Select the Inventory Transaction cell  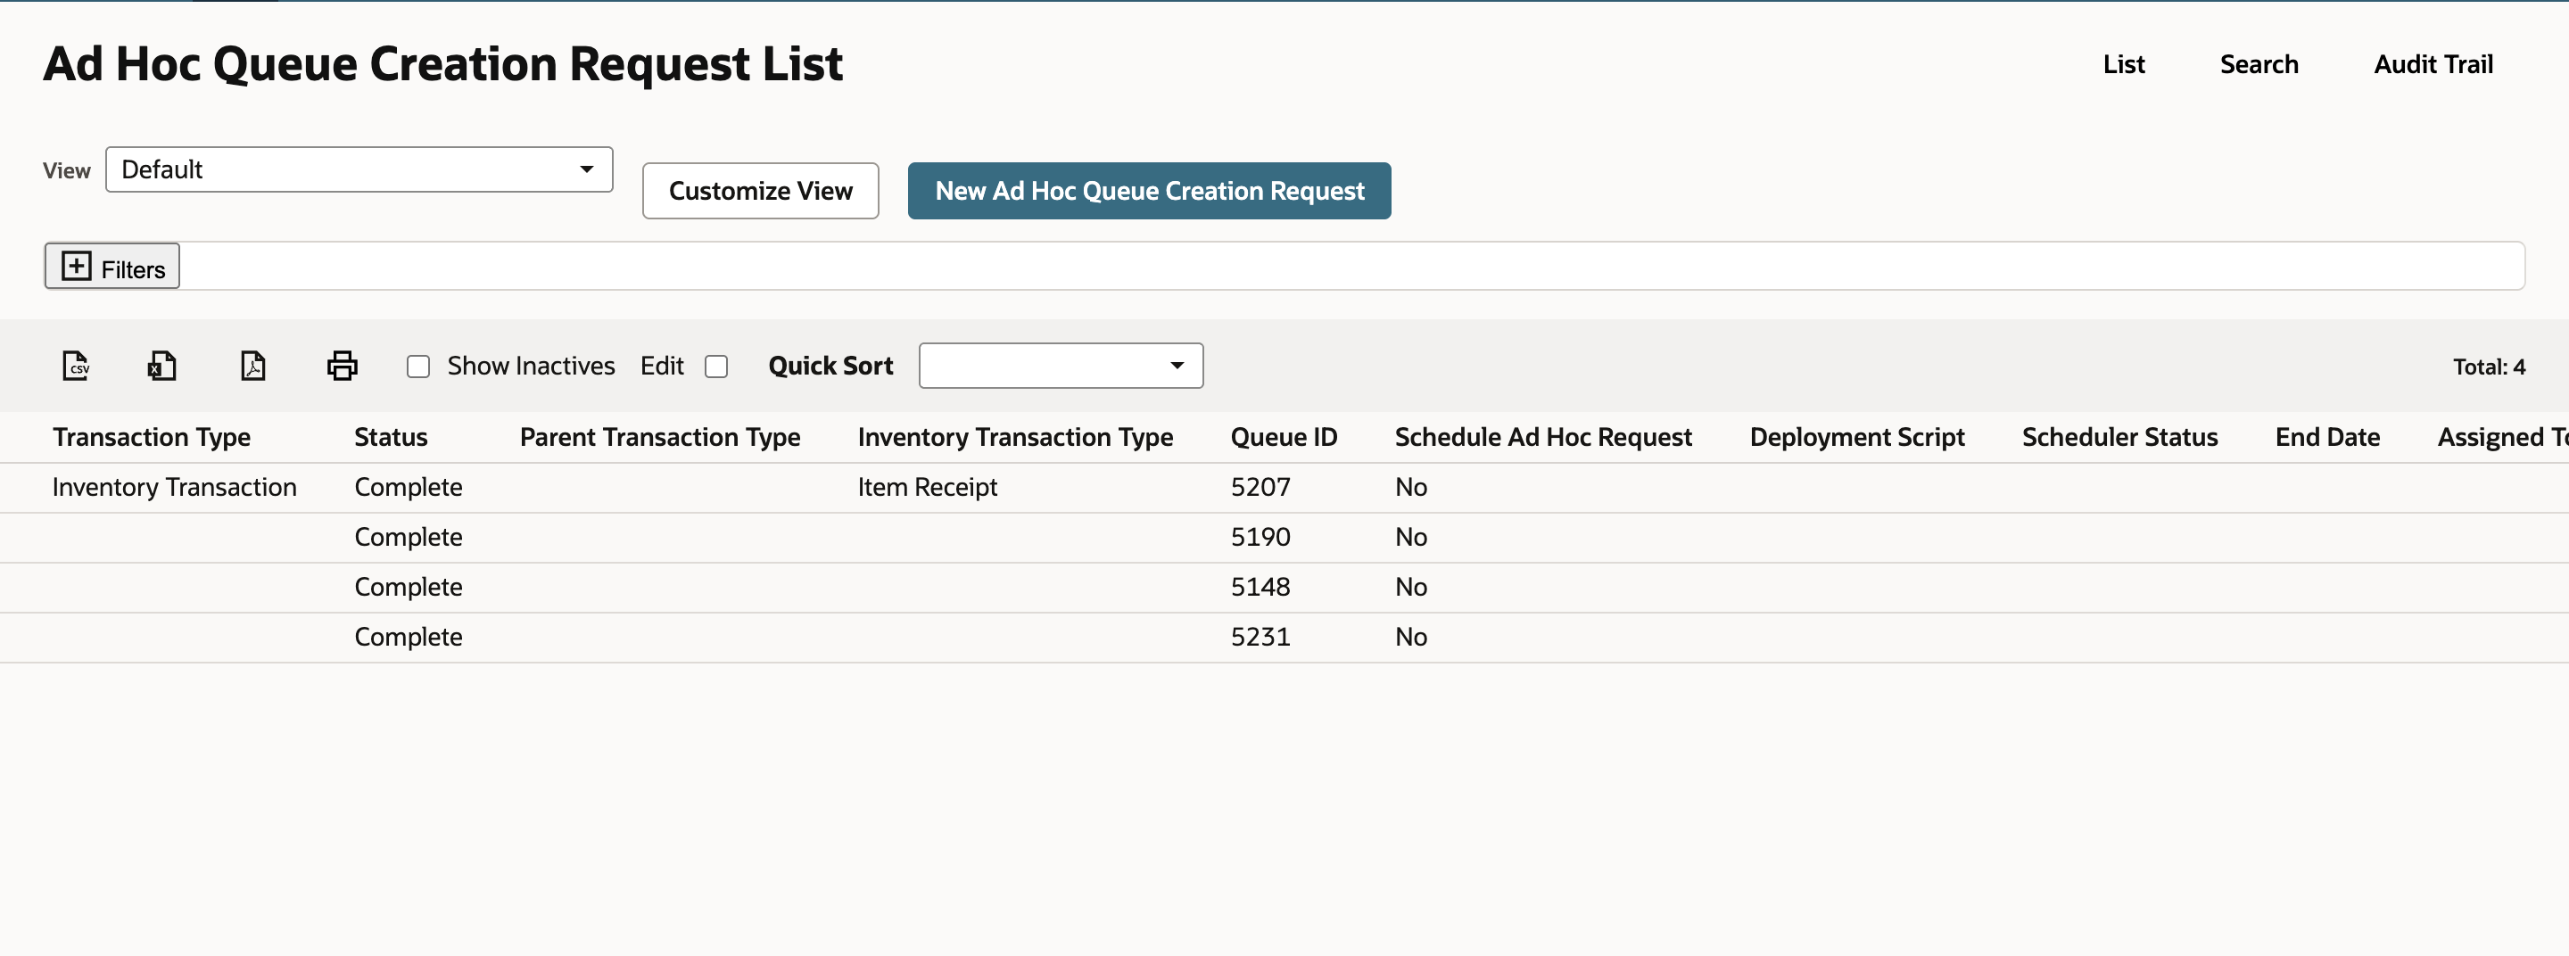pyautogui.click(x=175, y=488)
